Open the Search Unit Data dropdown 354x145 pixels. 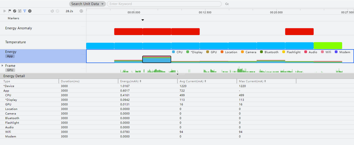[x=88, y=4]
